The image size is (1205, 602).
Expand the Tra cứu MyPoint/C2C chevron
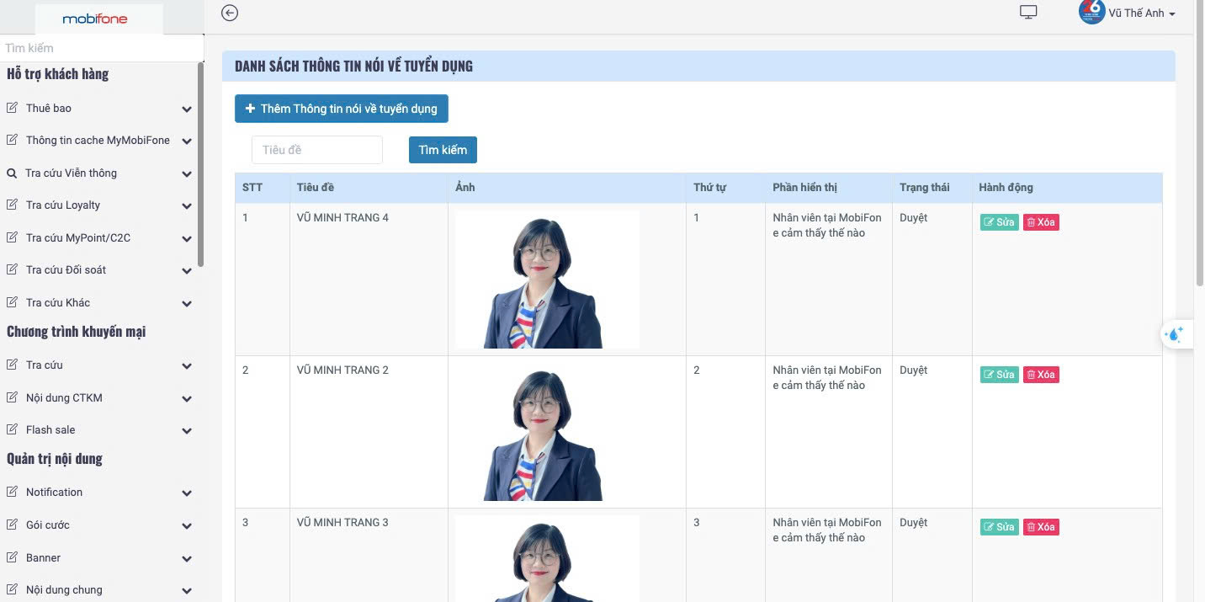point(187,239)
